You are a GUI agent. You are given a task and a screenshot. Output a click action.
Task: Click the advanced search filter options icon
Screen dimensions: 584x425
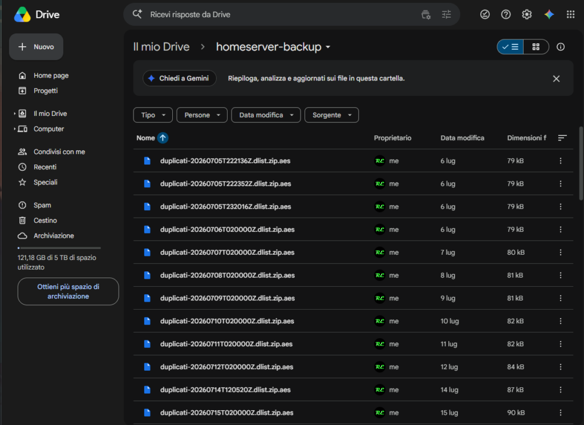[446, 14]
